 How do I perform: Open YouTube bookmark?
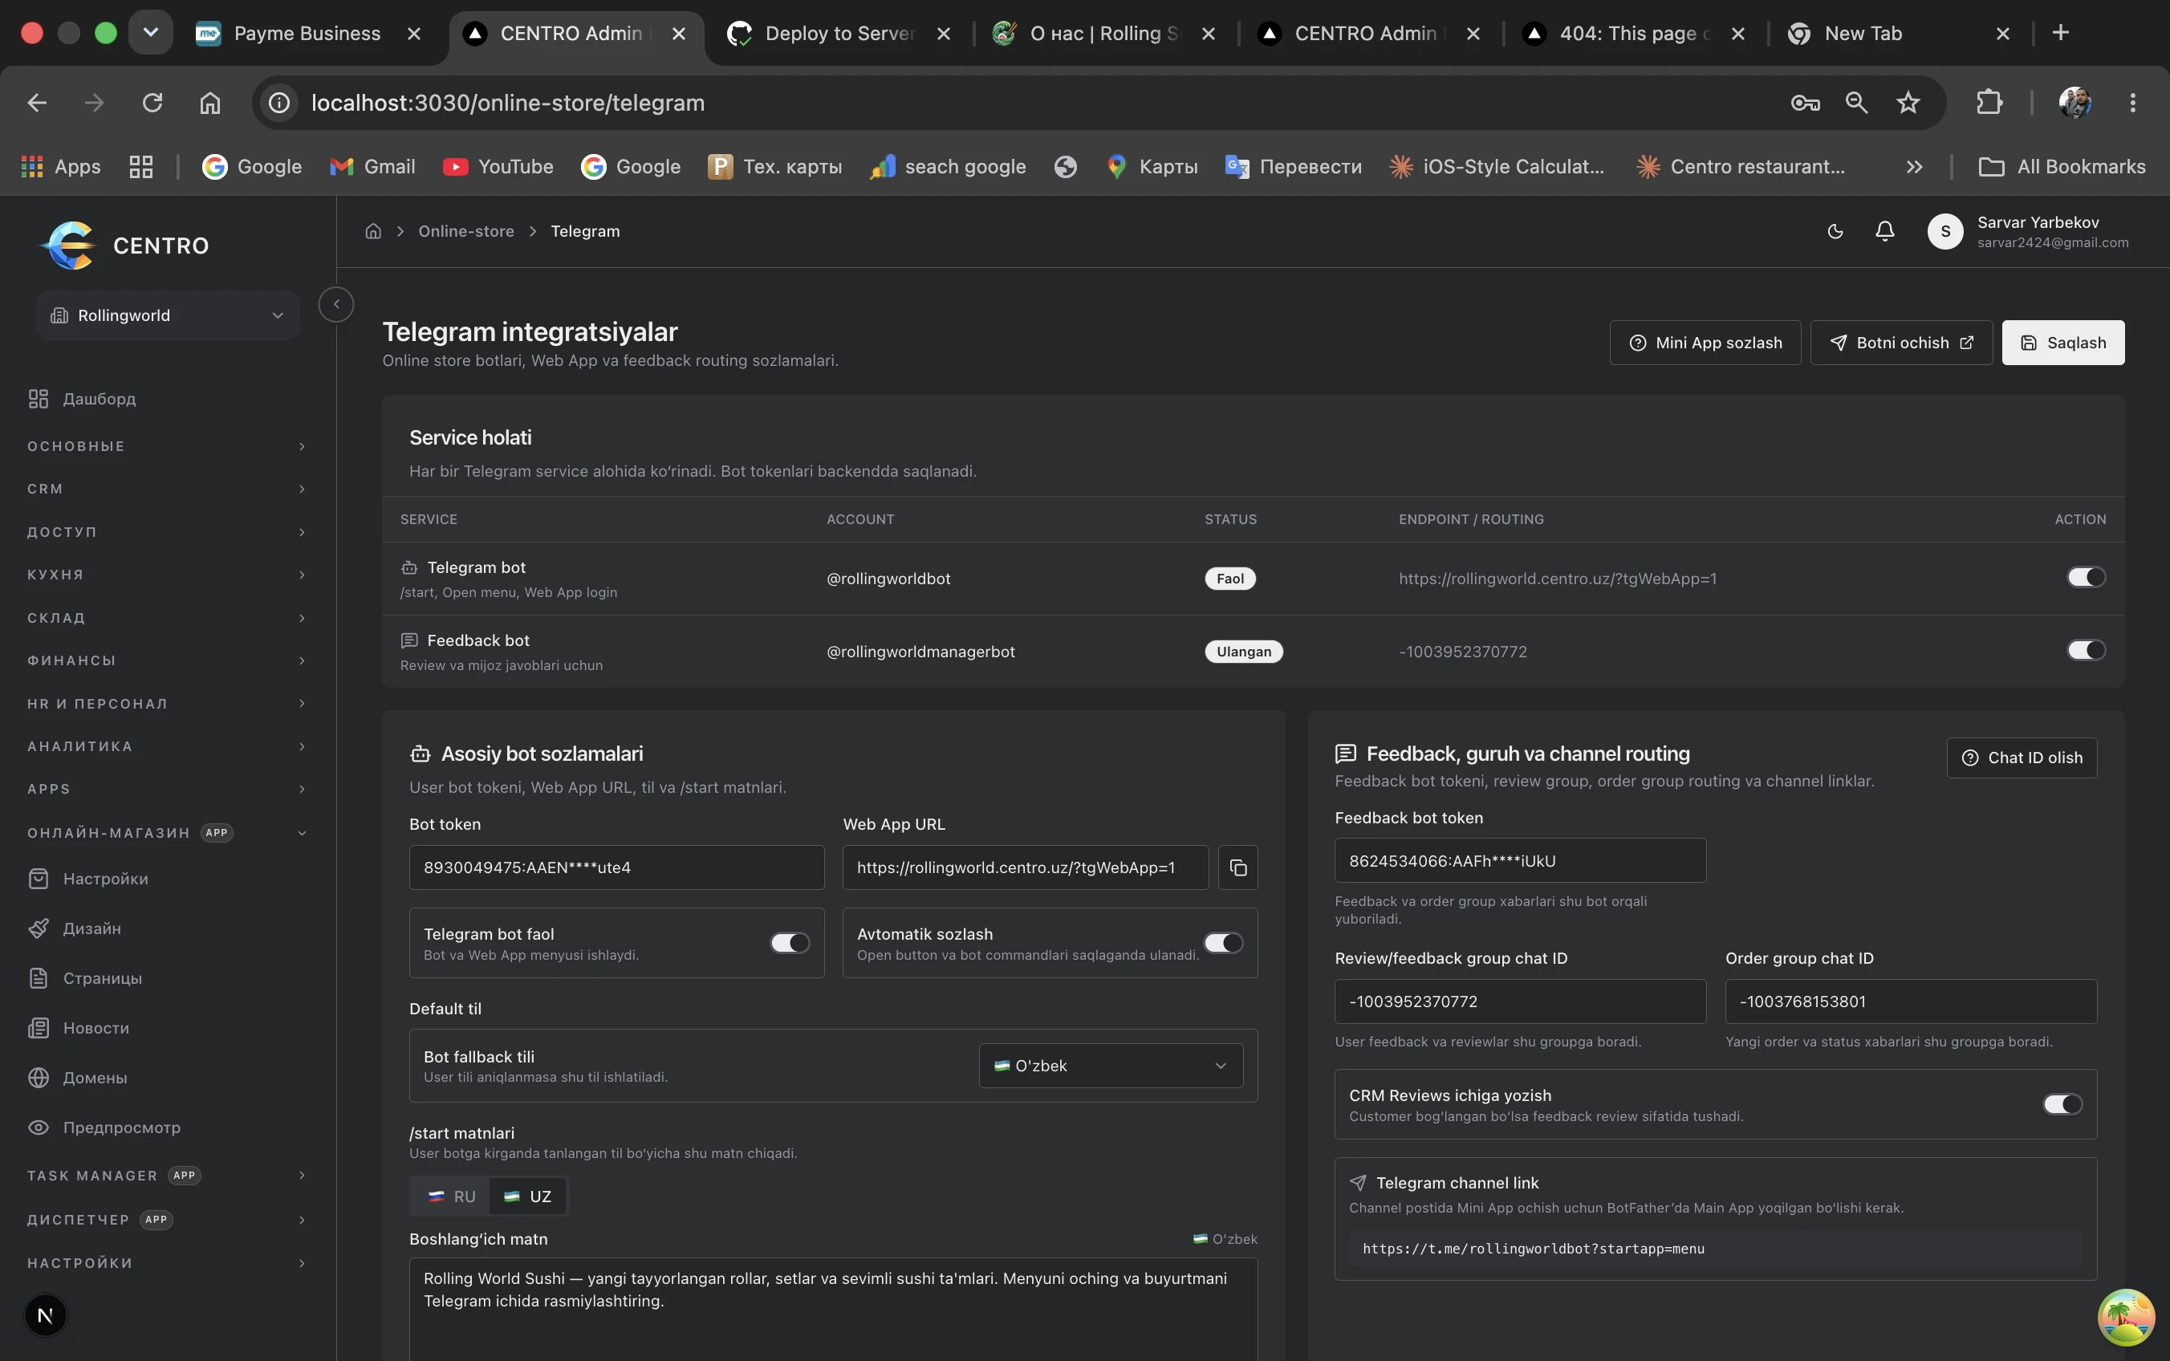pos(498,167)
